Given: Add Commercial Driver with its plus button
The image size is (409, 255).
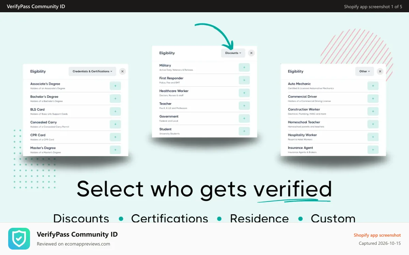Looking at the screenshot, I should pyautogui.click(x=373, y=99).
